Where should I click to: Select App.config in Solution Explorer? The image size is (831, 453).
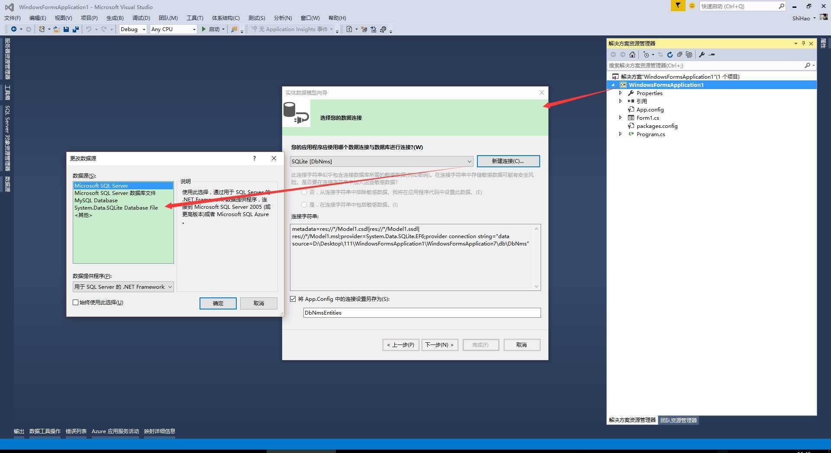650,110
